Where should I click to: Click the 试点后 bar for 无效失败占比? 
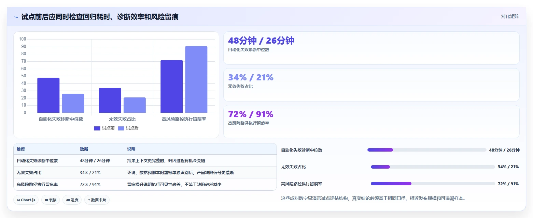135,105
